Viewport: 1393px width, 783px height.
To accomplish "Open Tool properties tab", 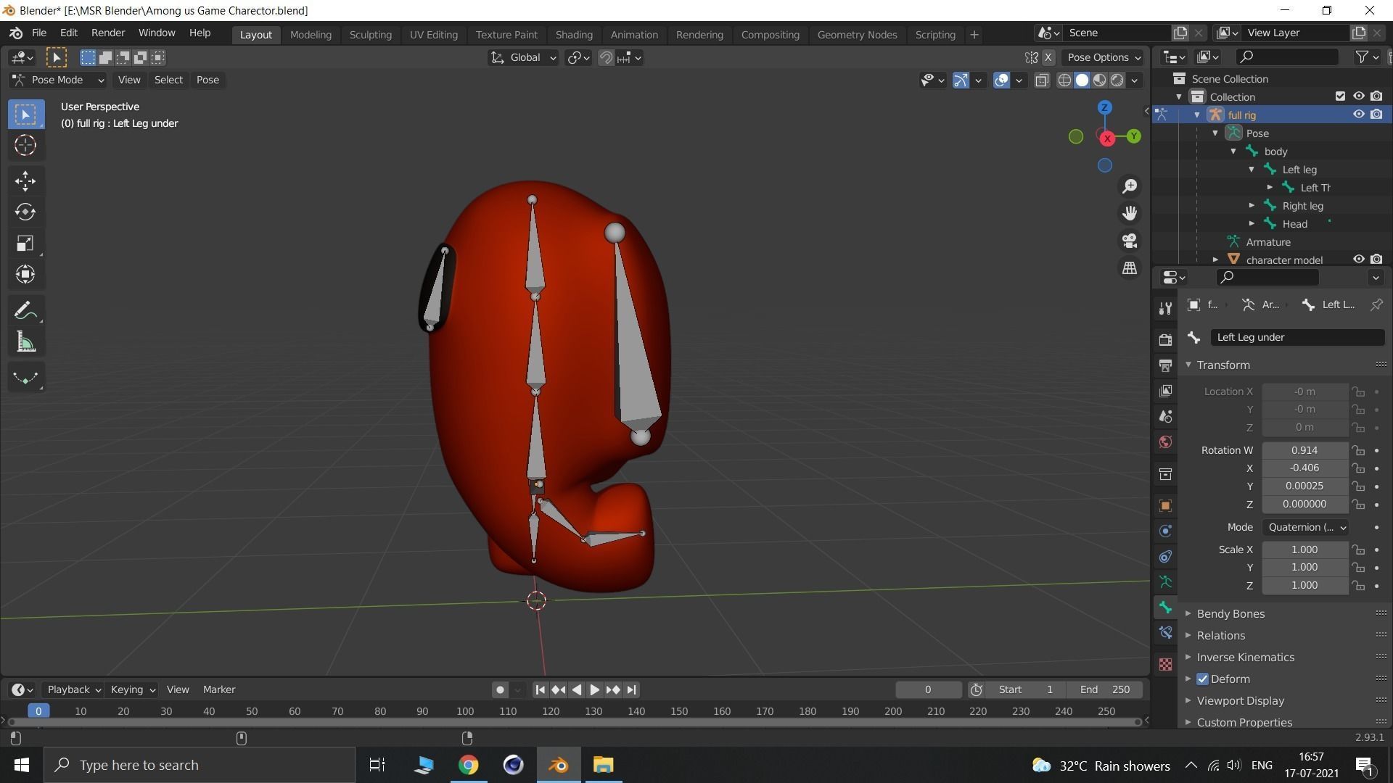I will click(x=1165, y=308).
